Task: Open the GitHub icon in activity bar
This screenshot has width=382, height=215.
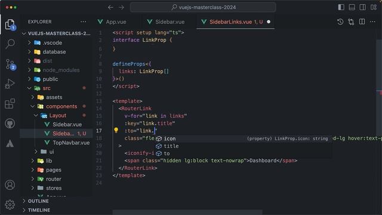Action: click(x=10, y=124)
